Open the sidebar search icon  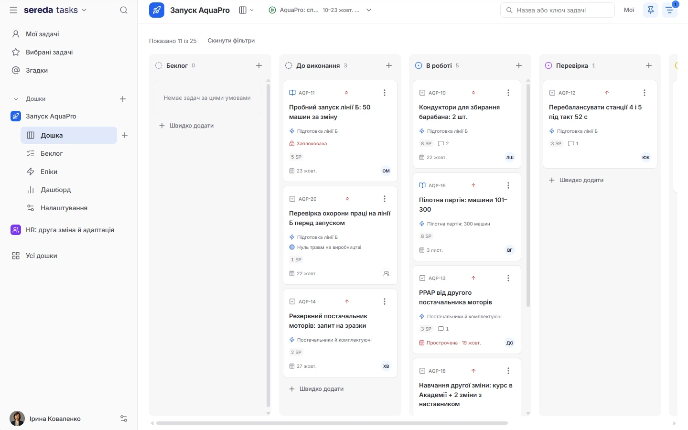pyautogui.click(x=124, y=10)
